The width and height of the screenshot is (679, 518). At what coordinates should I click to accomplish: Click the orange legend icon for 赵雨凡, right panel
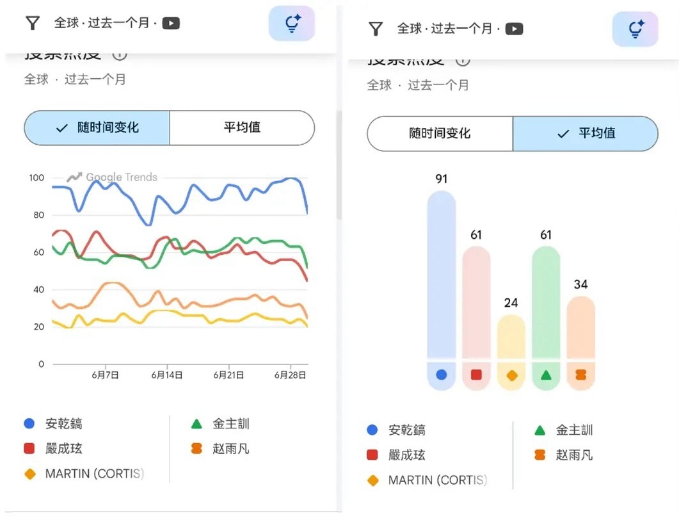539,455
